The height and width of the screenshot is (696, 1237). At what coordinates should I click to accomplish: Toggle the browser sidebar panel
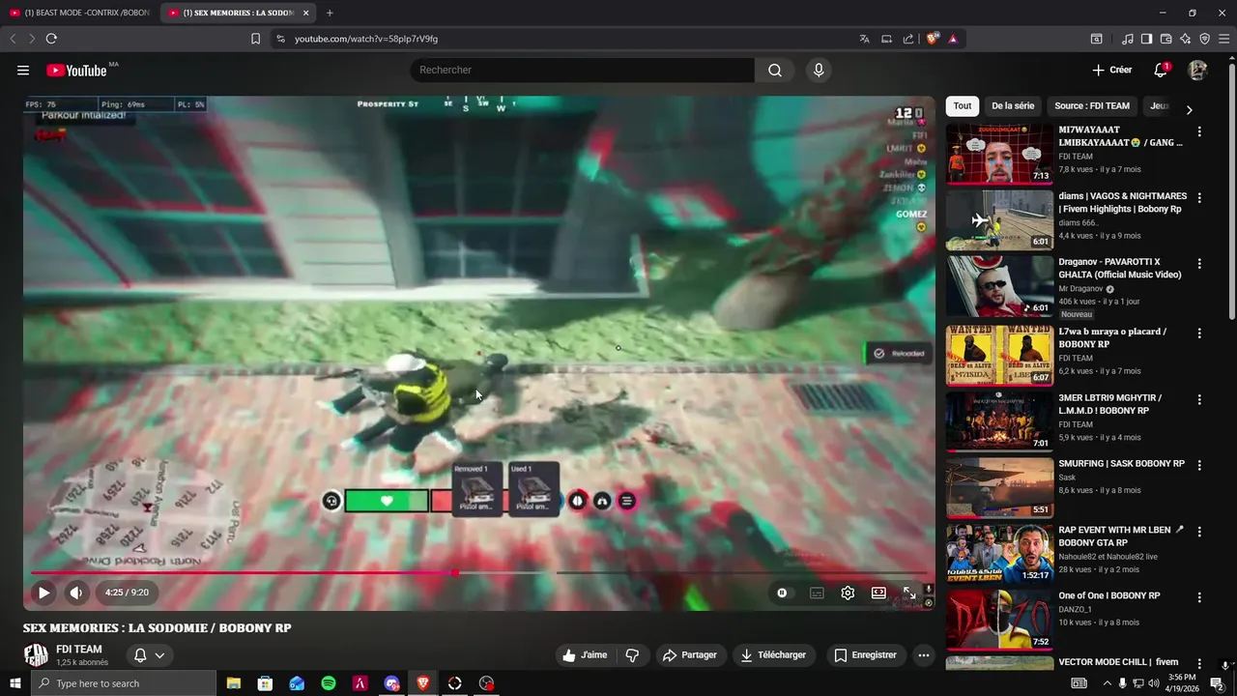pyautogui.click(x=1146, y=39)
